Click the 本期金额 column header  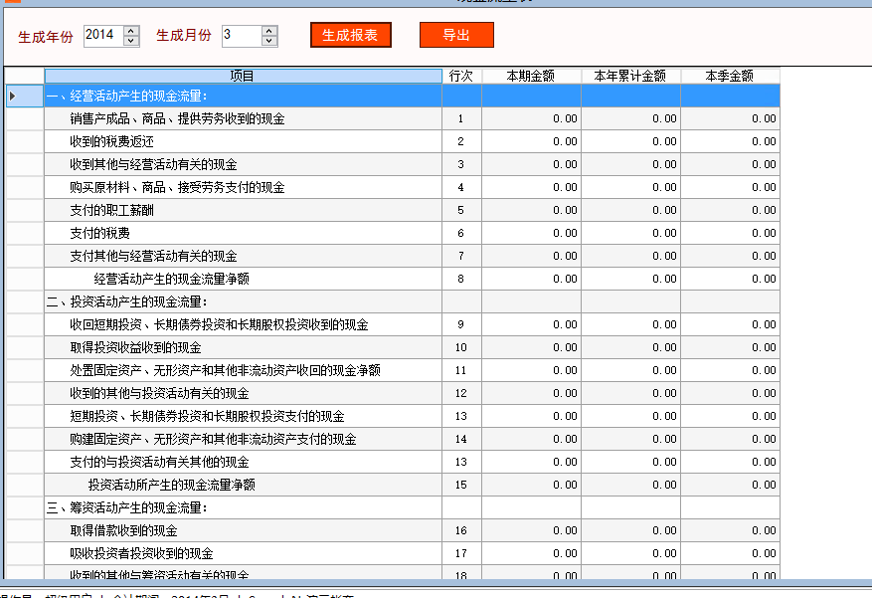(531, 76)
